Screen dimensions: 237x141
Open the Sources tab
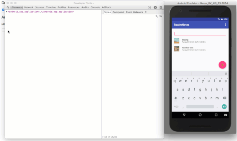pyautogui.click(x=40, y=7)
